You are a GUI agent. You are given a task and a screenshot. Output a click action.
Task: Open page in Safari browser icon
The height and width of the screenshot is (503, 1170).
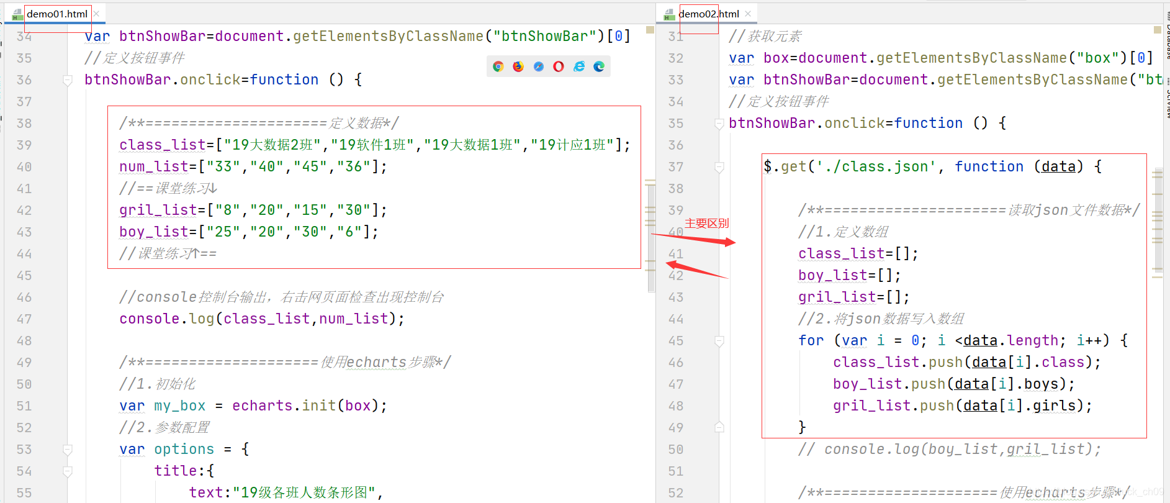click(x=539, y=66)
